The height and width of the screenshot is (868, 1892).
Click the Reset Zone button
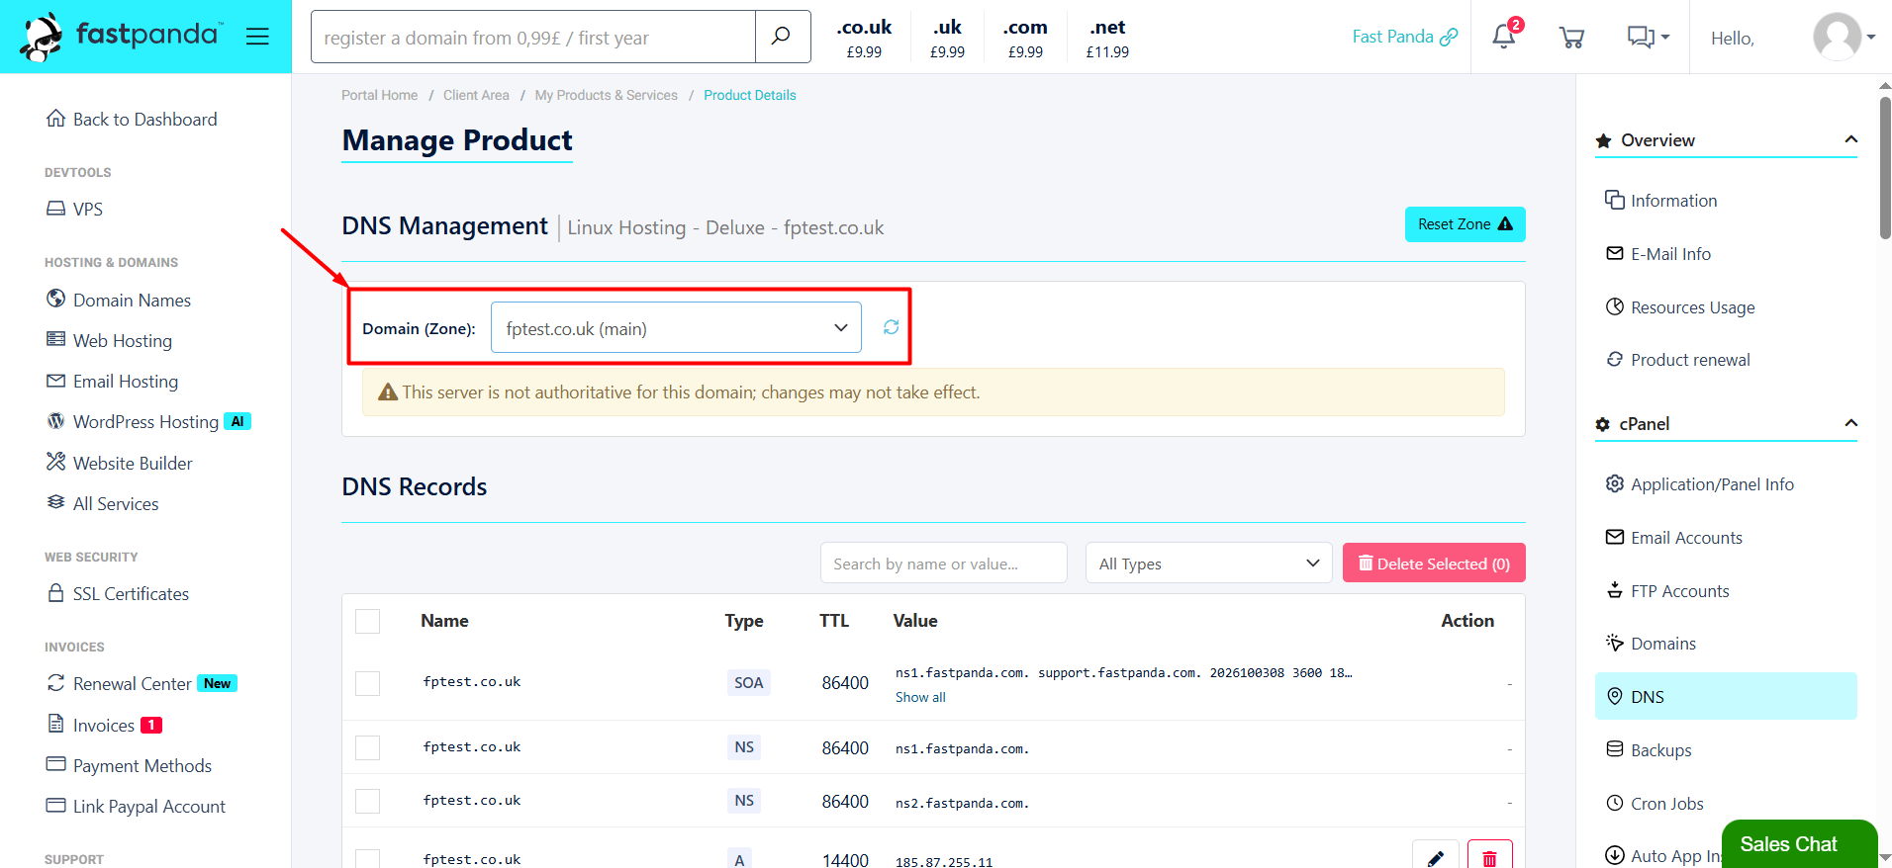point(1465,224)
